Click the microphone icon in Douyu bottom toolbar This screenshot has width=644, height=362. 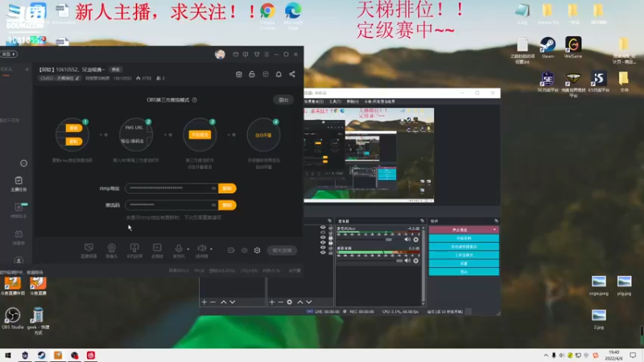coord(179,248)
